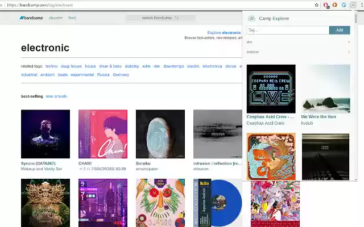Image resolution: width=364 pixels, height=227 pixels.
Task: Open the Germany related tag
Action: (x=121, y=75)
